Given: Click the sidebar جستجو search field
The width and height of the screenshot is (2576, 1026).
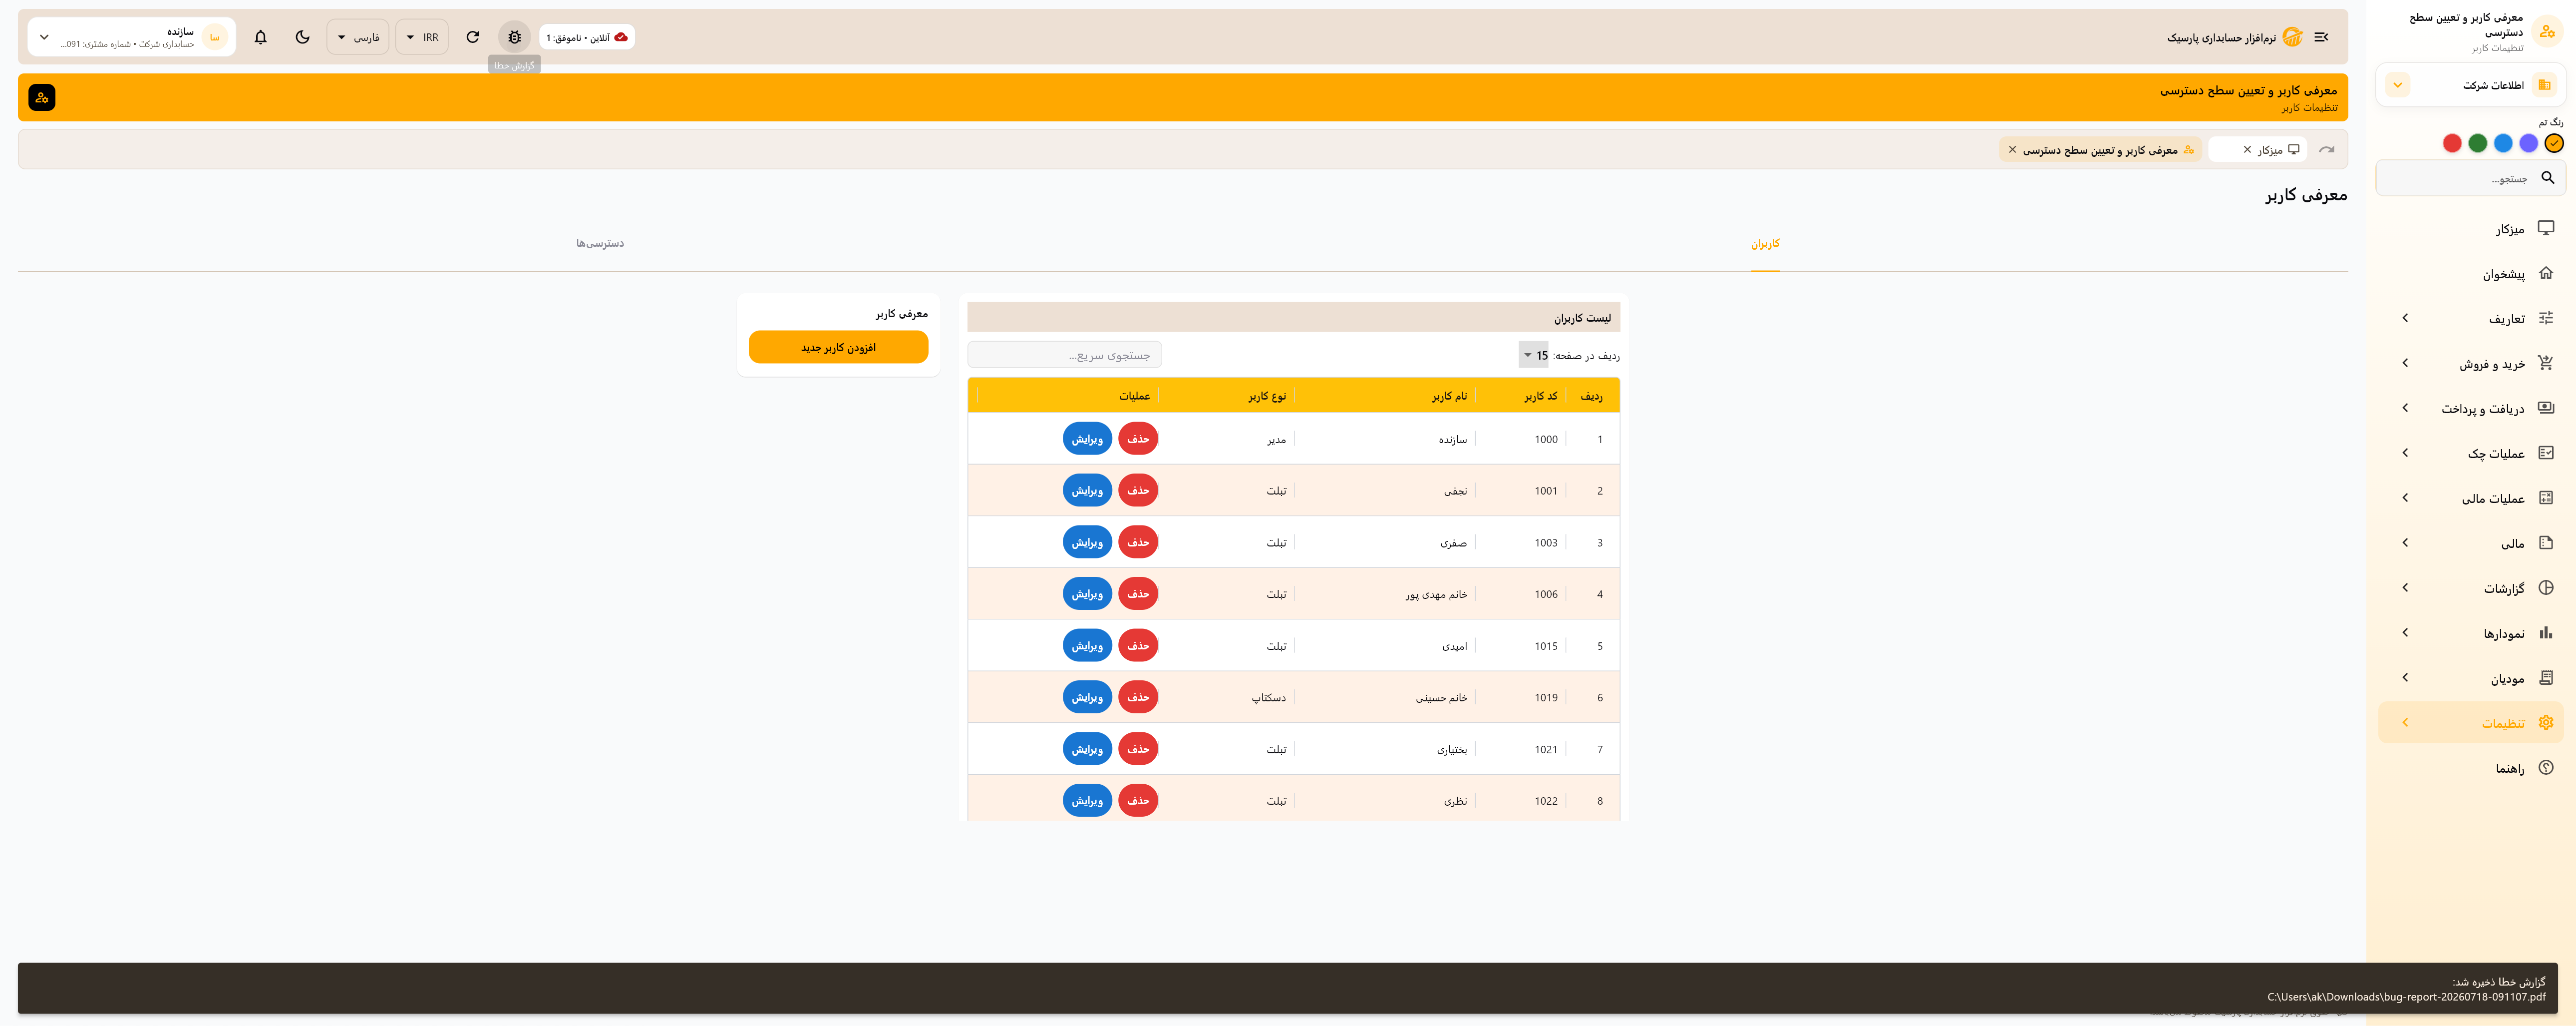Looking at the screenshot, I should tap(2470, 178).
